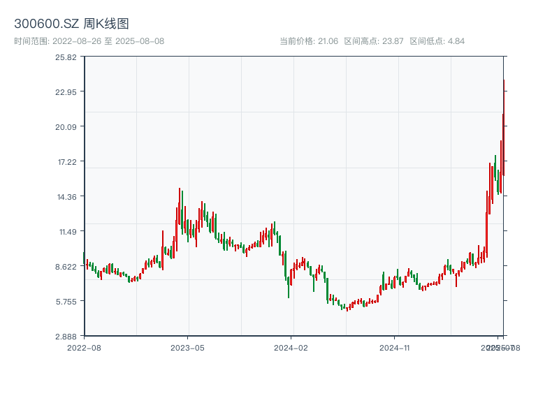Click y-axis label 14.36
The width and height of the screenshot is (559, 419).
click(67, 197)
